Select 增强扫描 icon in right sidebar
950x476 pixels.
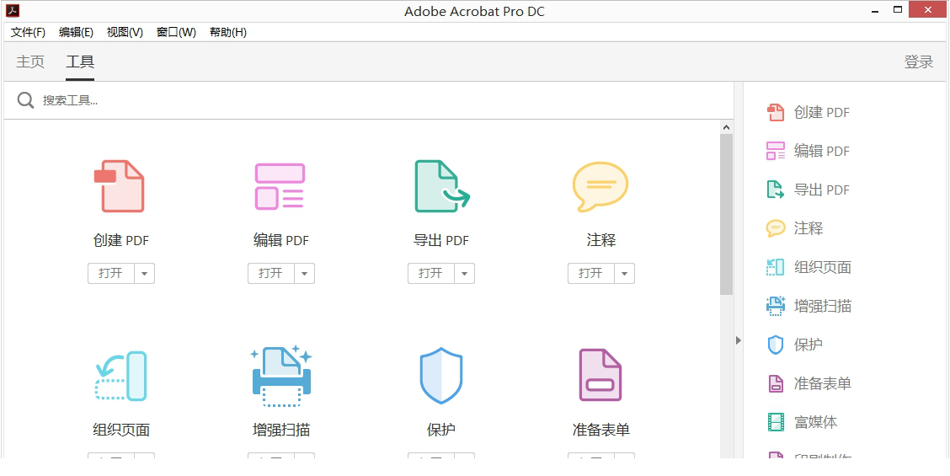click(776, 306)
